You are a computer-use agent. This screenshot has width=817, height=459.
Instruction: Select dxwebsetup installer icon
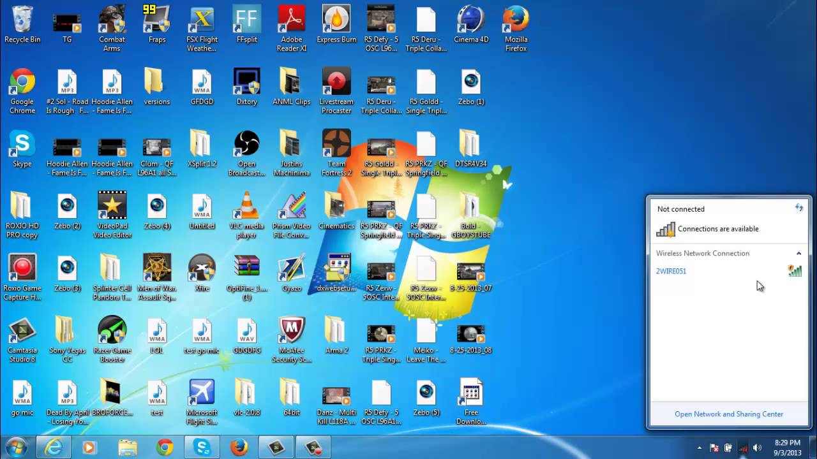(x=336, y=274)
